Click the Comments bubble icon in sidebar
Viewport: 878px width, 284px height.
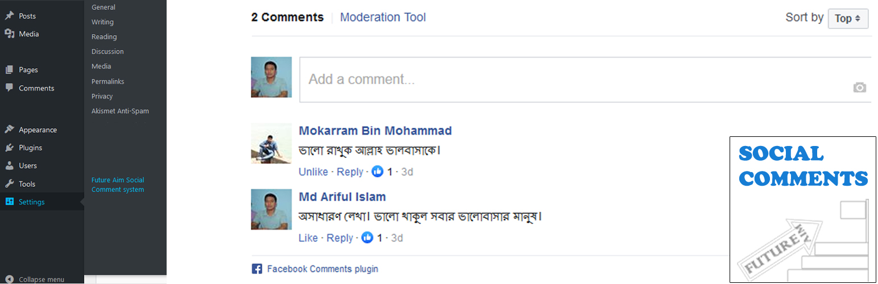point(9,88)
